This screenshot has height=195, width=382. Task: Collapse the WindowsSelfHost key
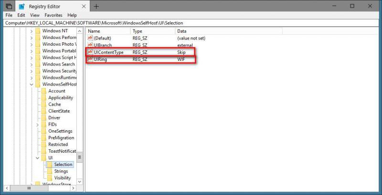point(32,84)
